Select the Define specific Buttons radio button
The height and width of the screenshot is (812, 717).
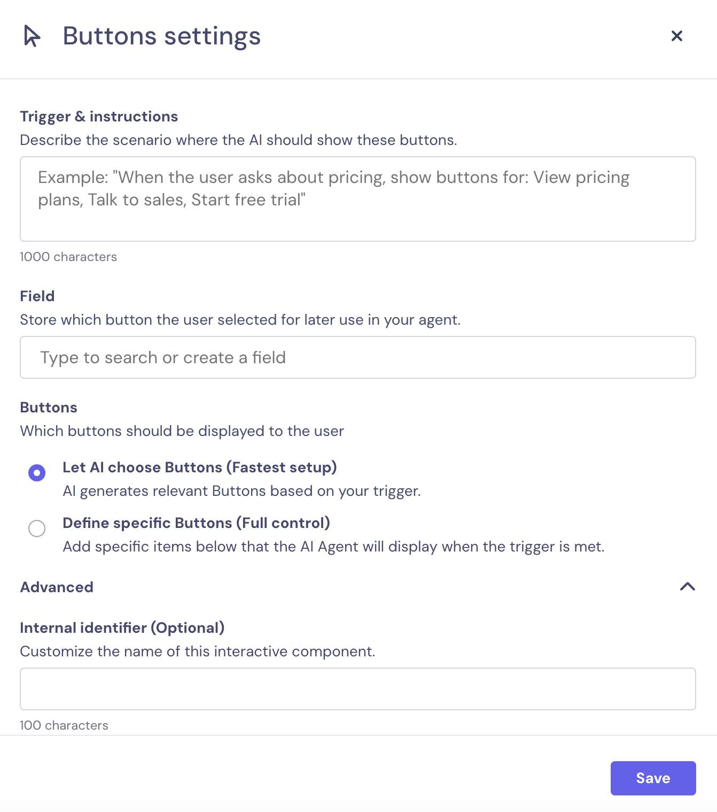pos(37,528)
